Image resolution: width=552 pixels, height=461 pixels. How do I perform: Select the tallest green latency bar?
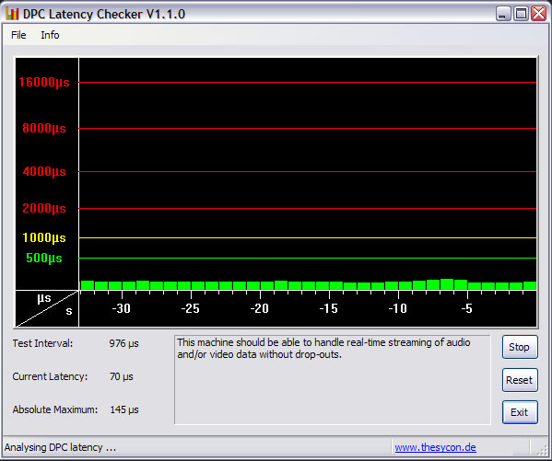(x=447, y=284)
